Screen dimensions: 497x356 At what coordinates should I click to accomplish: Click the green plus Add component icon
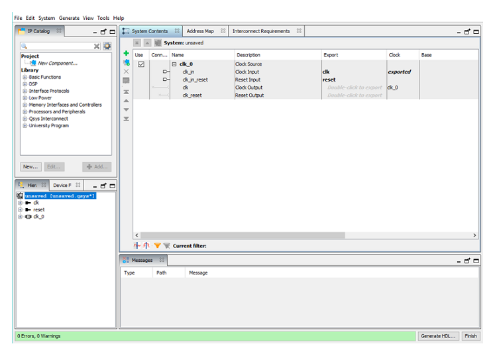coord(126,53)
